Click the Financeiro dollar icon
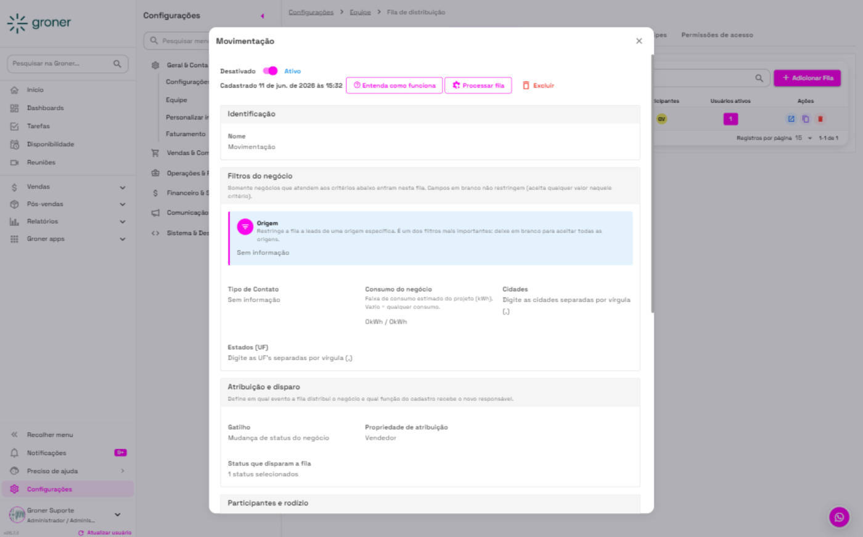Screen dimensions: 863x537 coord(155,193)
